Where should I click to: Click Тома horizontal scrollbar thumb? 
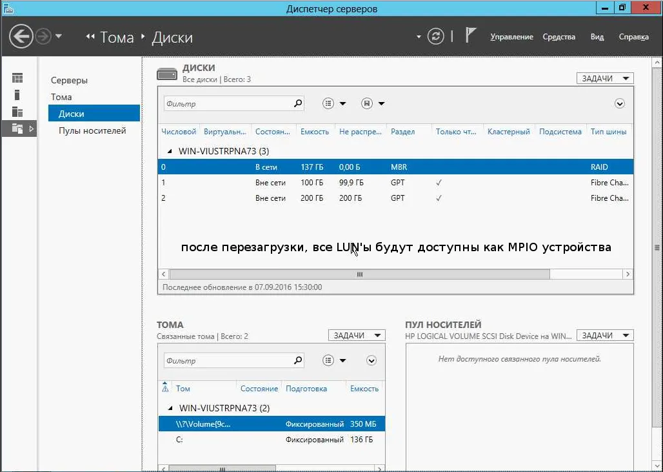pos(223,469)
